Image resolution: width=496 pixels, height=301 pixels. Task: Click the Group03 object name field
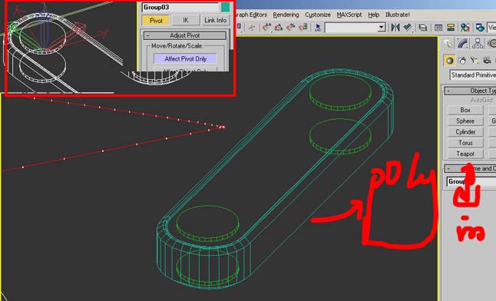click(x=180, y=7)
